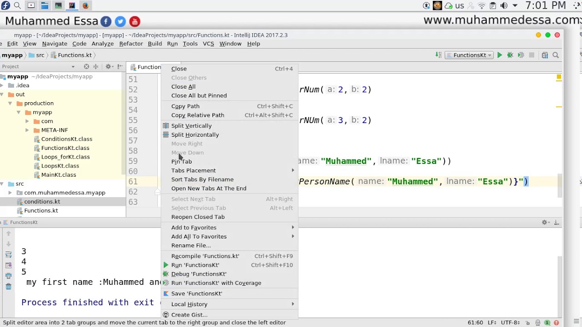Choose Reopen Closed Tab
The width and height of the screenshot is (582, 327).
pos(230,217)
